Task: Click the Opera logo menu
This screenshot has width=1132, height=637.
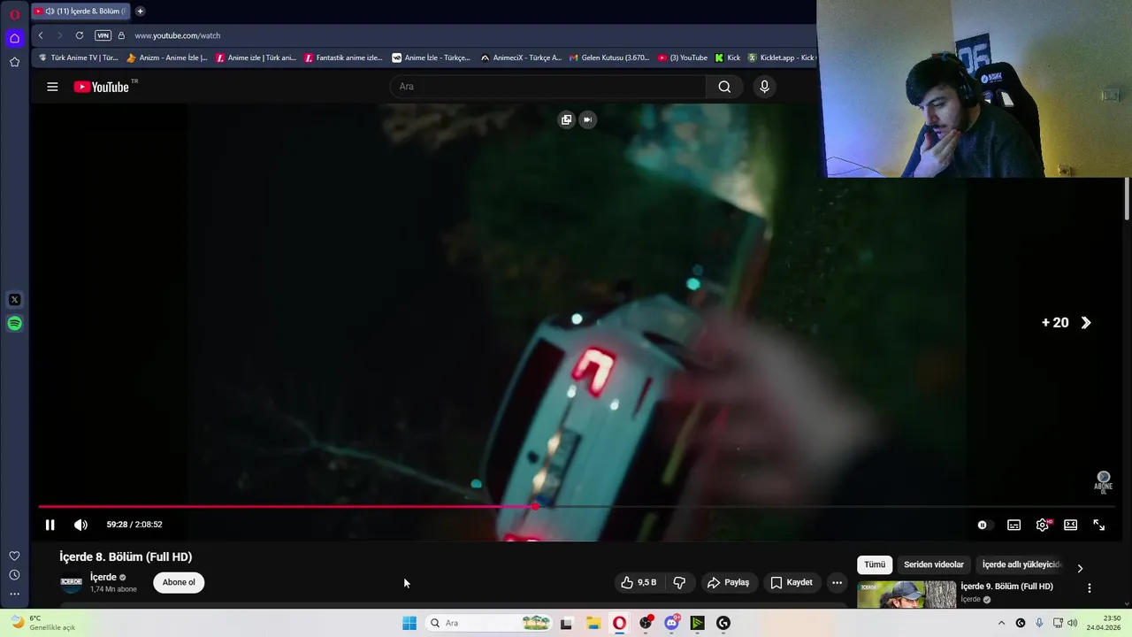Action: coord(14,14)
